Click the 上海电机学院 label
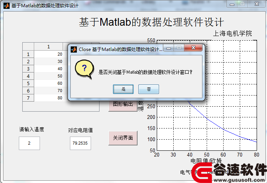Viewport: 267px width, 183px height. 232,33
